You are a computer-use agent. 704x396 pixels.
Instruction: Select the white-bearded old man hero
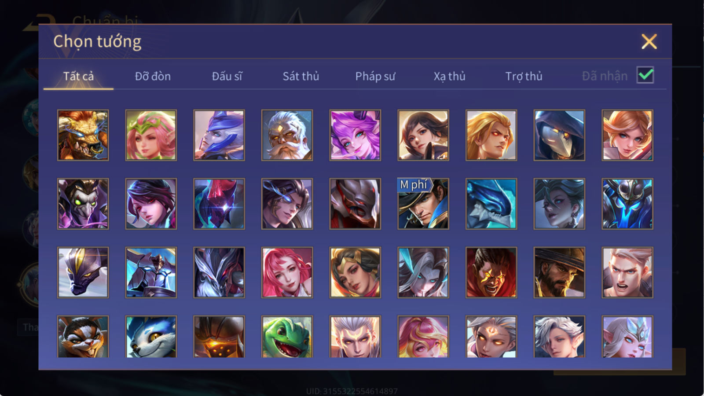point(287,135)
